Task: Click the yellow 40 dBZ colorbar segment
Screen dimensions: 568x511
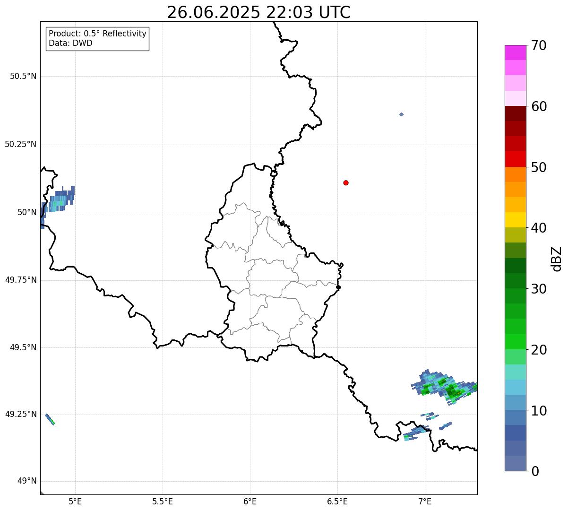Action: 515,220
